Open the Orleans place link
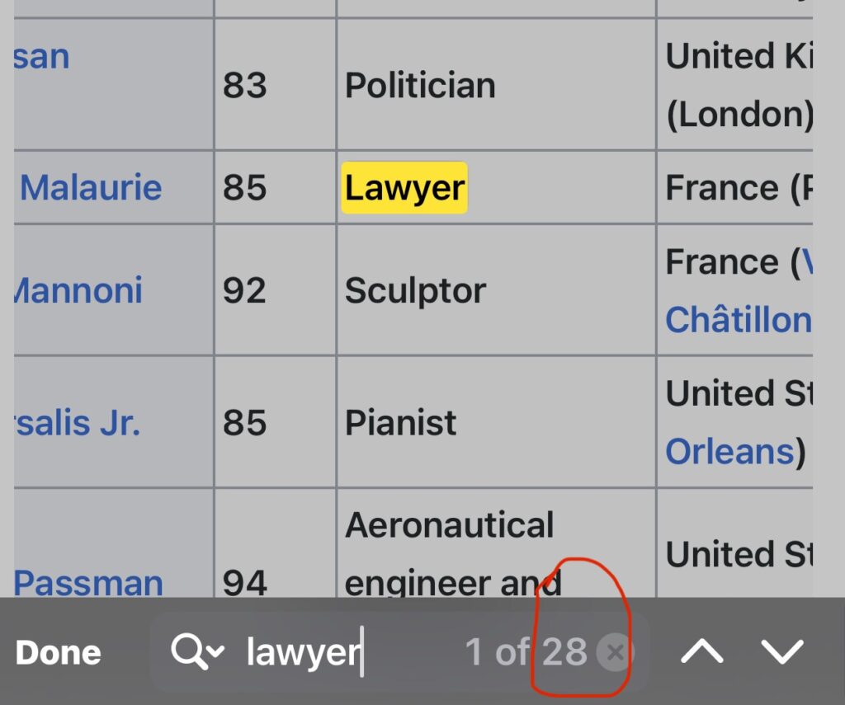Image resolution: width=845 pixels, height=705 pixels. pyautogui.click(x=729, y=451)
